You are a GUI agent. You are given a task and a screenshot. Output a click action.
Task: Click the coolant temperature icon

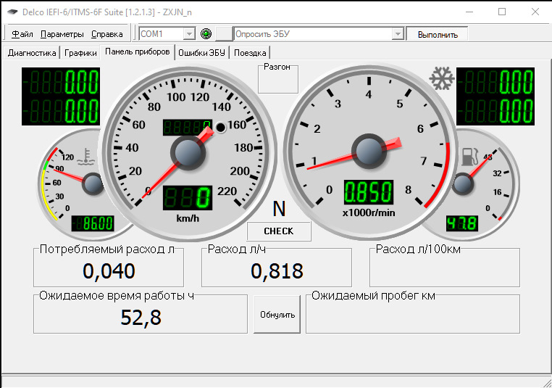85,155
